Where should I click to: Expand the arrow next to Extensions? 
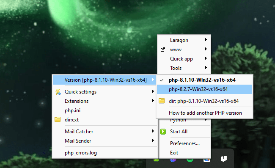coord(153,100)
